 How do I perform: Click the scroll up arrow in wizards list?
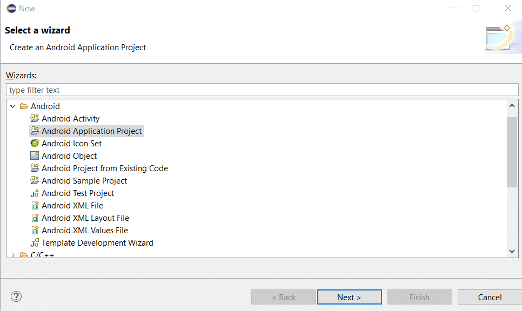pos(512,106)
